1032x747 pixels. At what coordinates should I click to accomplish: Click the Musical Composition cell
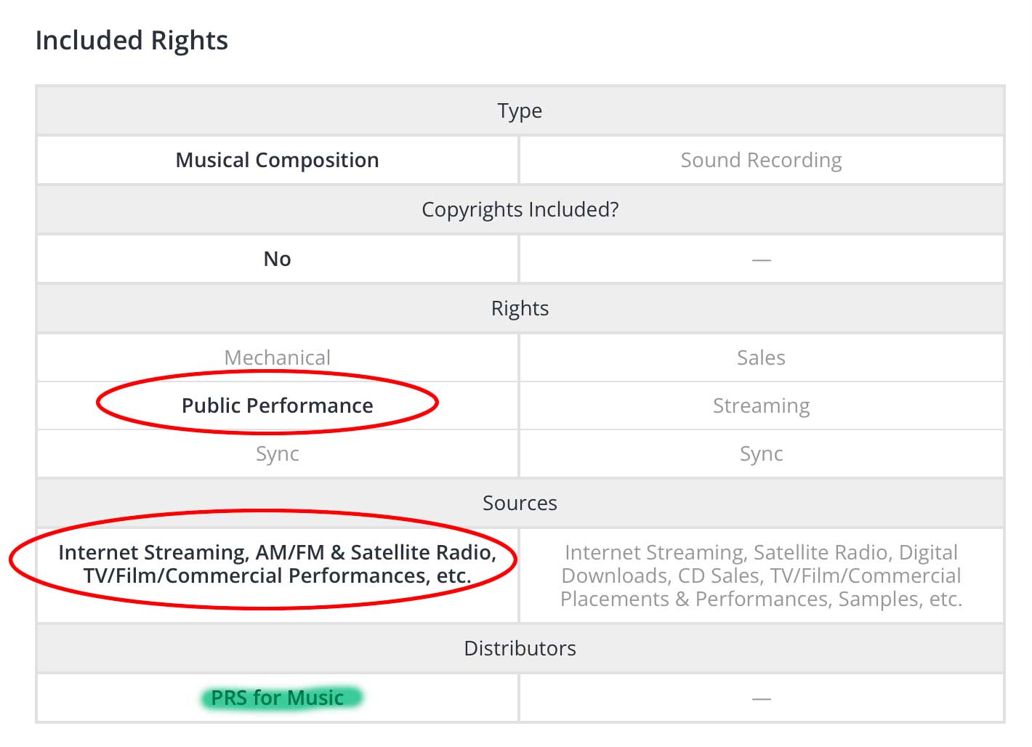tap(277, 160)
